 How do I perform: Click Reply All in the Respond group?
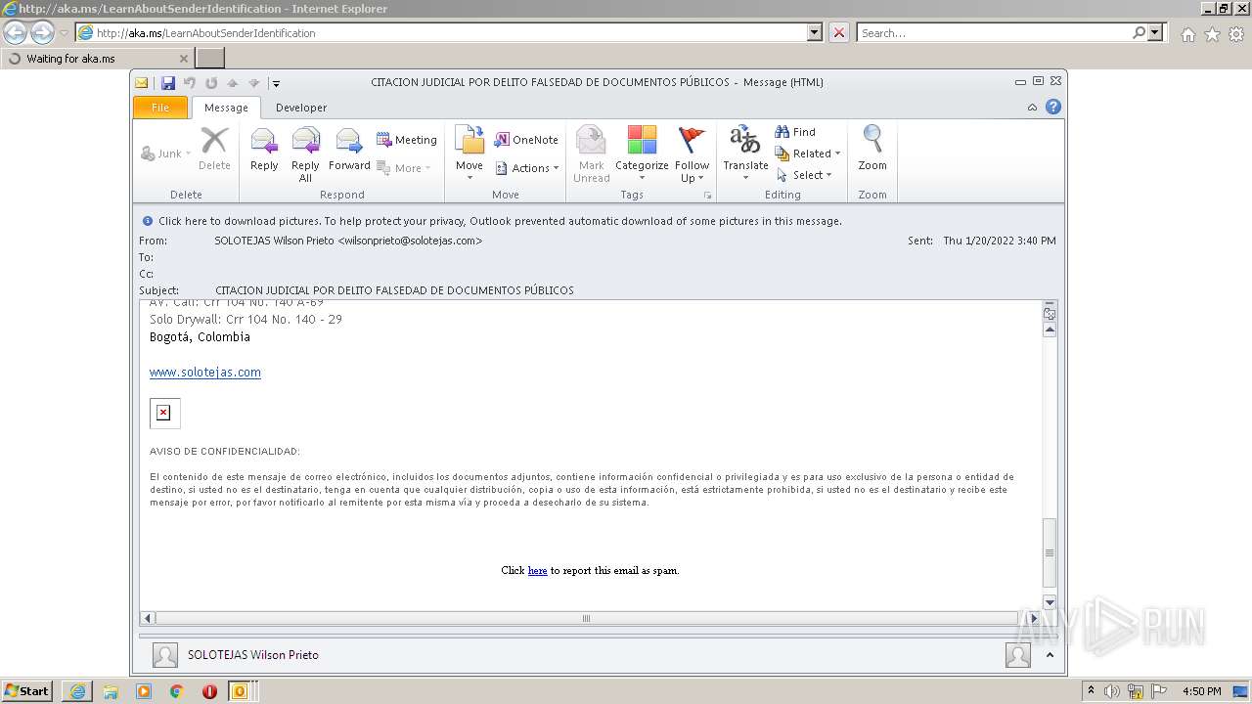click(305, 154)
